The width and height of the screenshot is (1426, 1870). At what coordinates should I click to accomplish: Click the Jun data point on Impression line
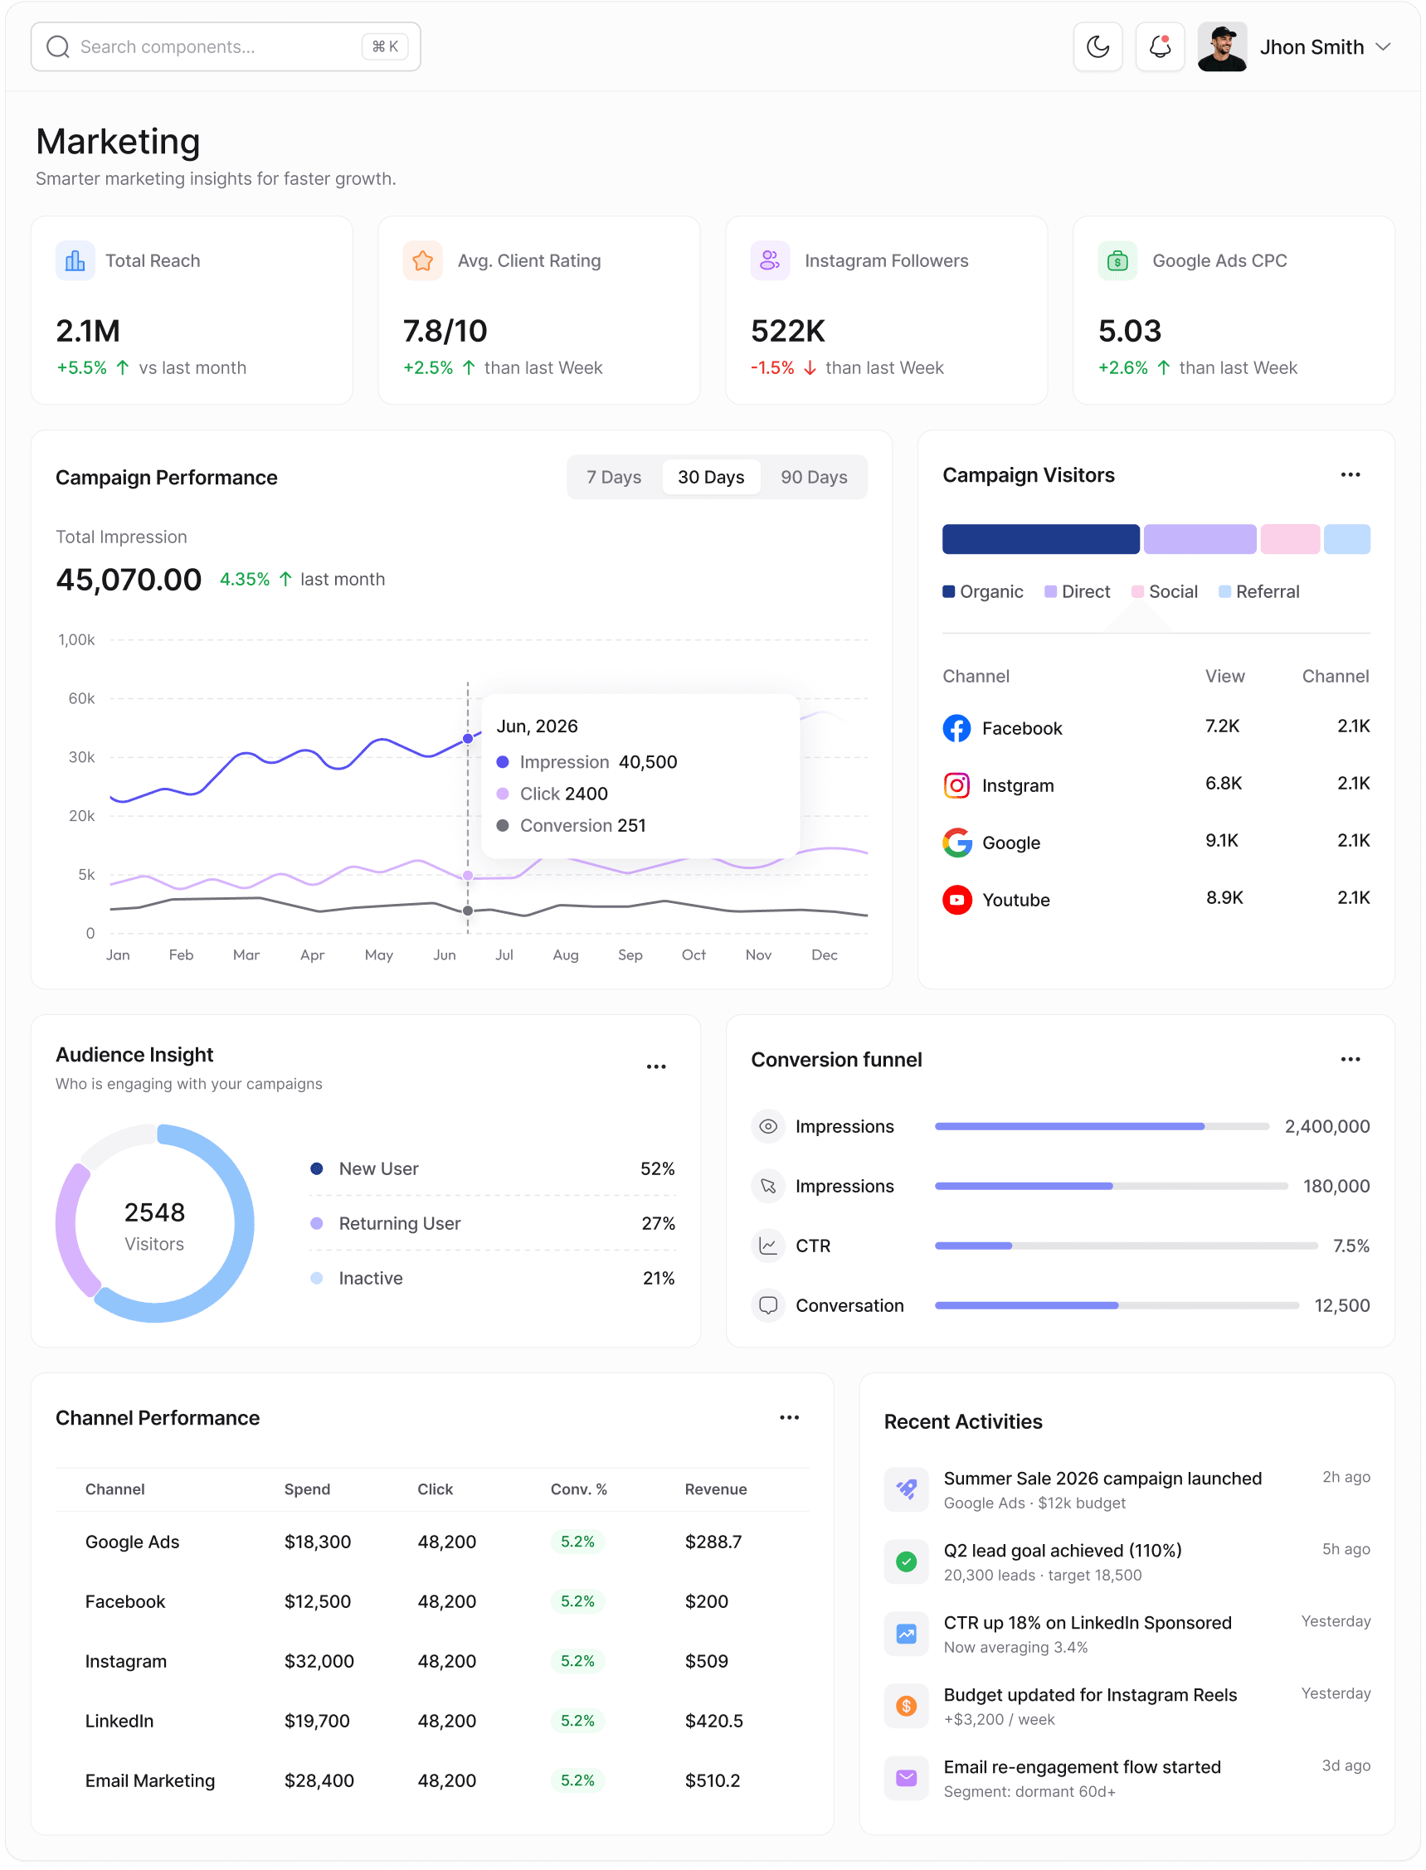tap(468, 738)
